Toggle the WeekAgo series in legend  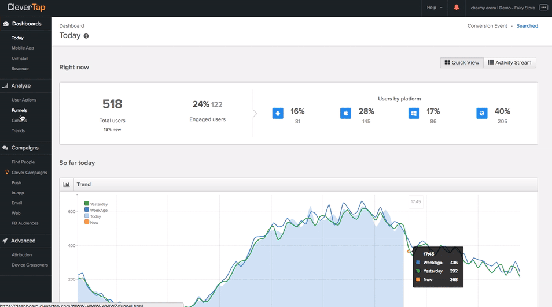tap(96, 210)
